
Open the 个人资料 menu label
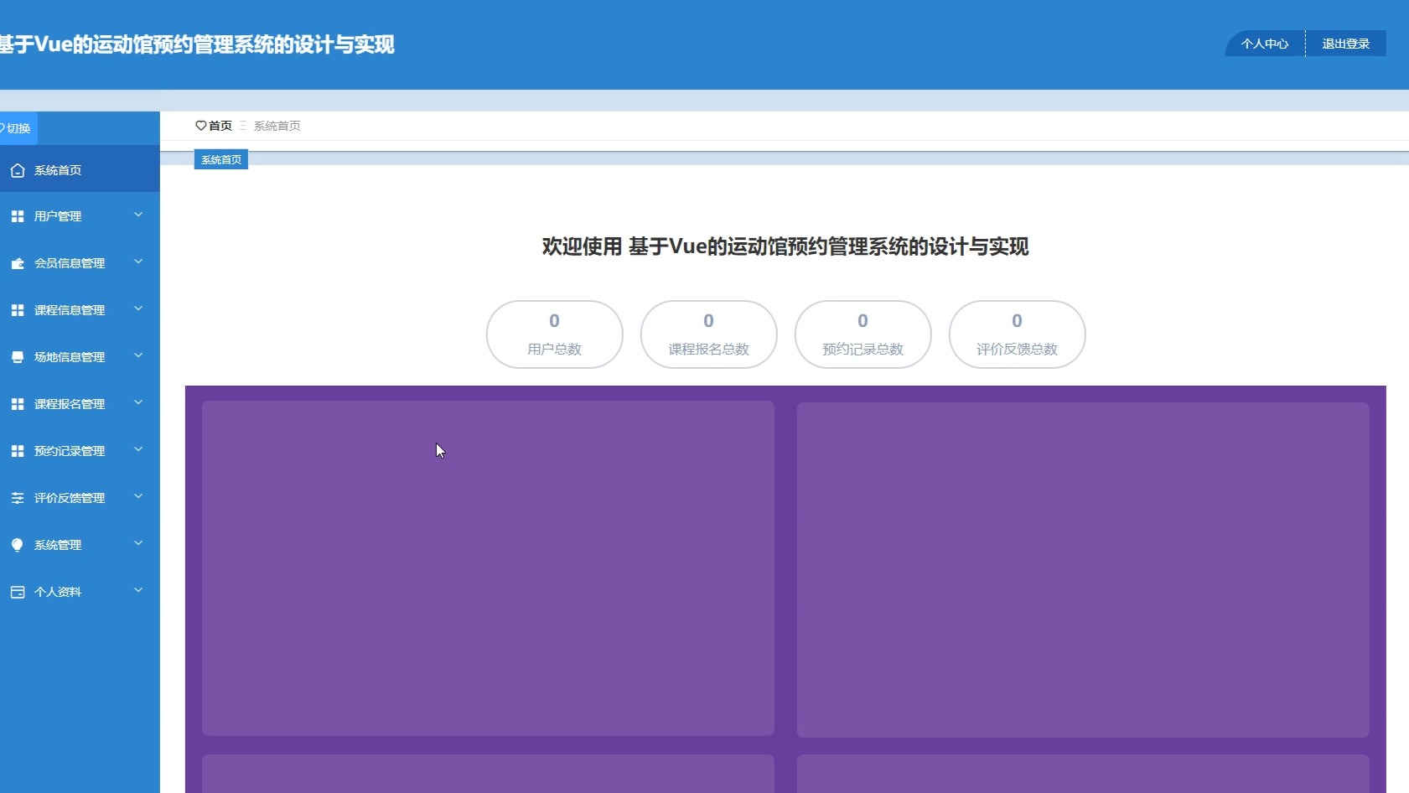(x=58, y=592)
